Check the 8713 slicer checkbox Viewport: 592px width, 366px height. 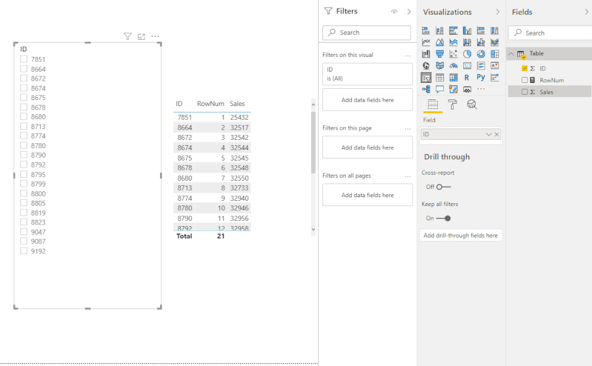click(24, 126)
